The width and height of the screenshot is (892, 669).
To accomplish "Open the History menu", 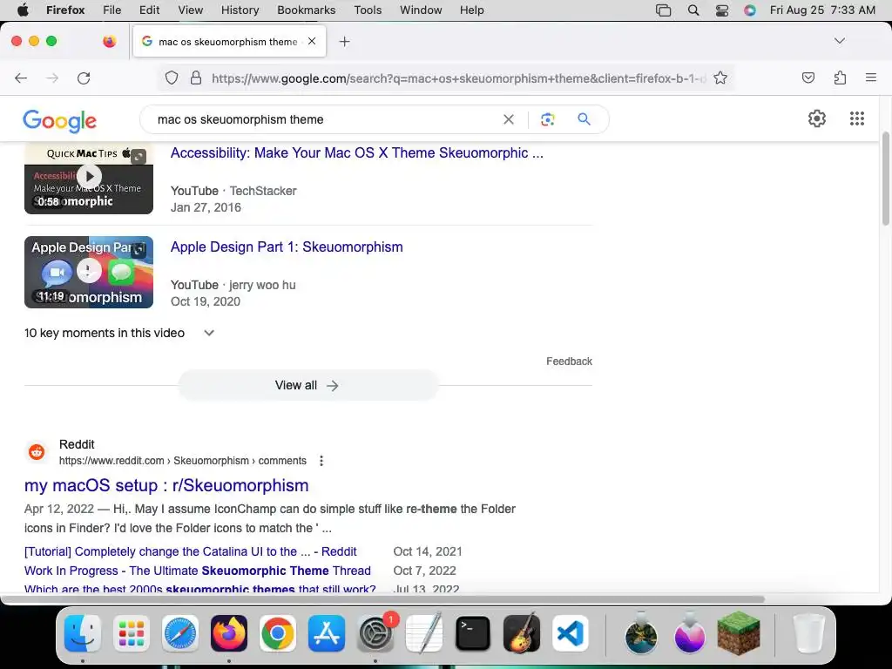I will point(240,10).
